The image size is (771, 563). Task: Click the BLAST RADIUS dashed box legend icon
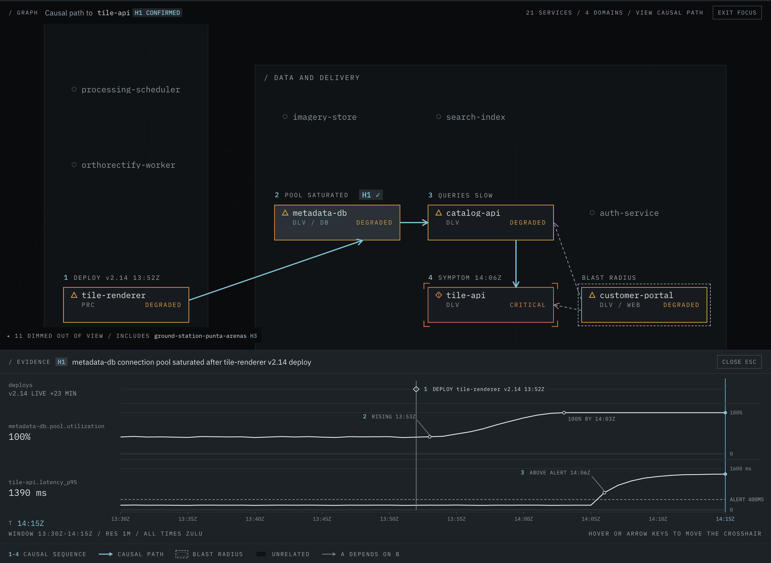tap(182, 554)
